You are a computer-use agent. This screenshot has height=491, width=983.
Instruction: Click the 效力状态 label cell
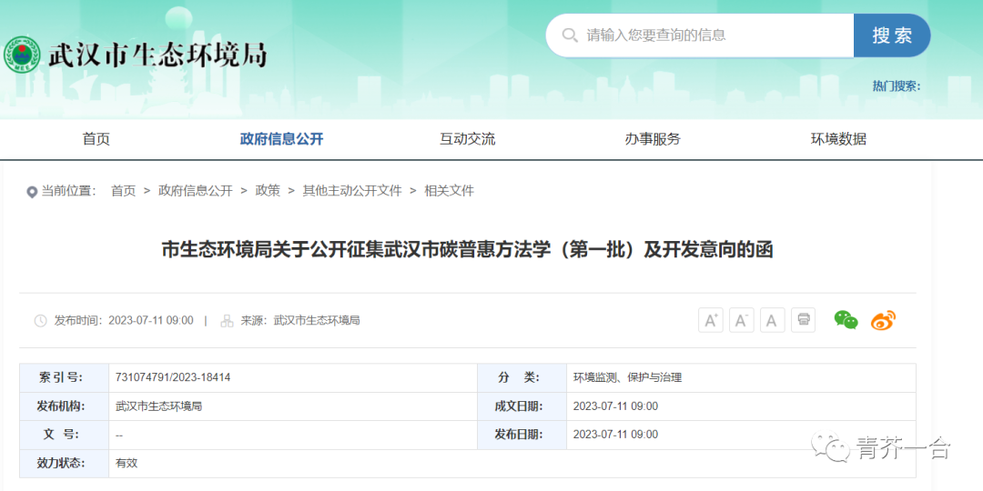64,464
